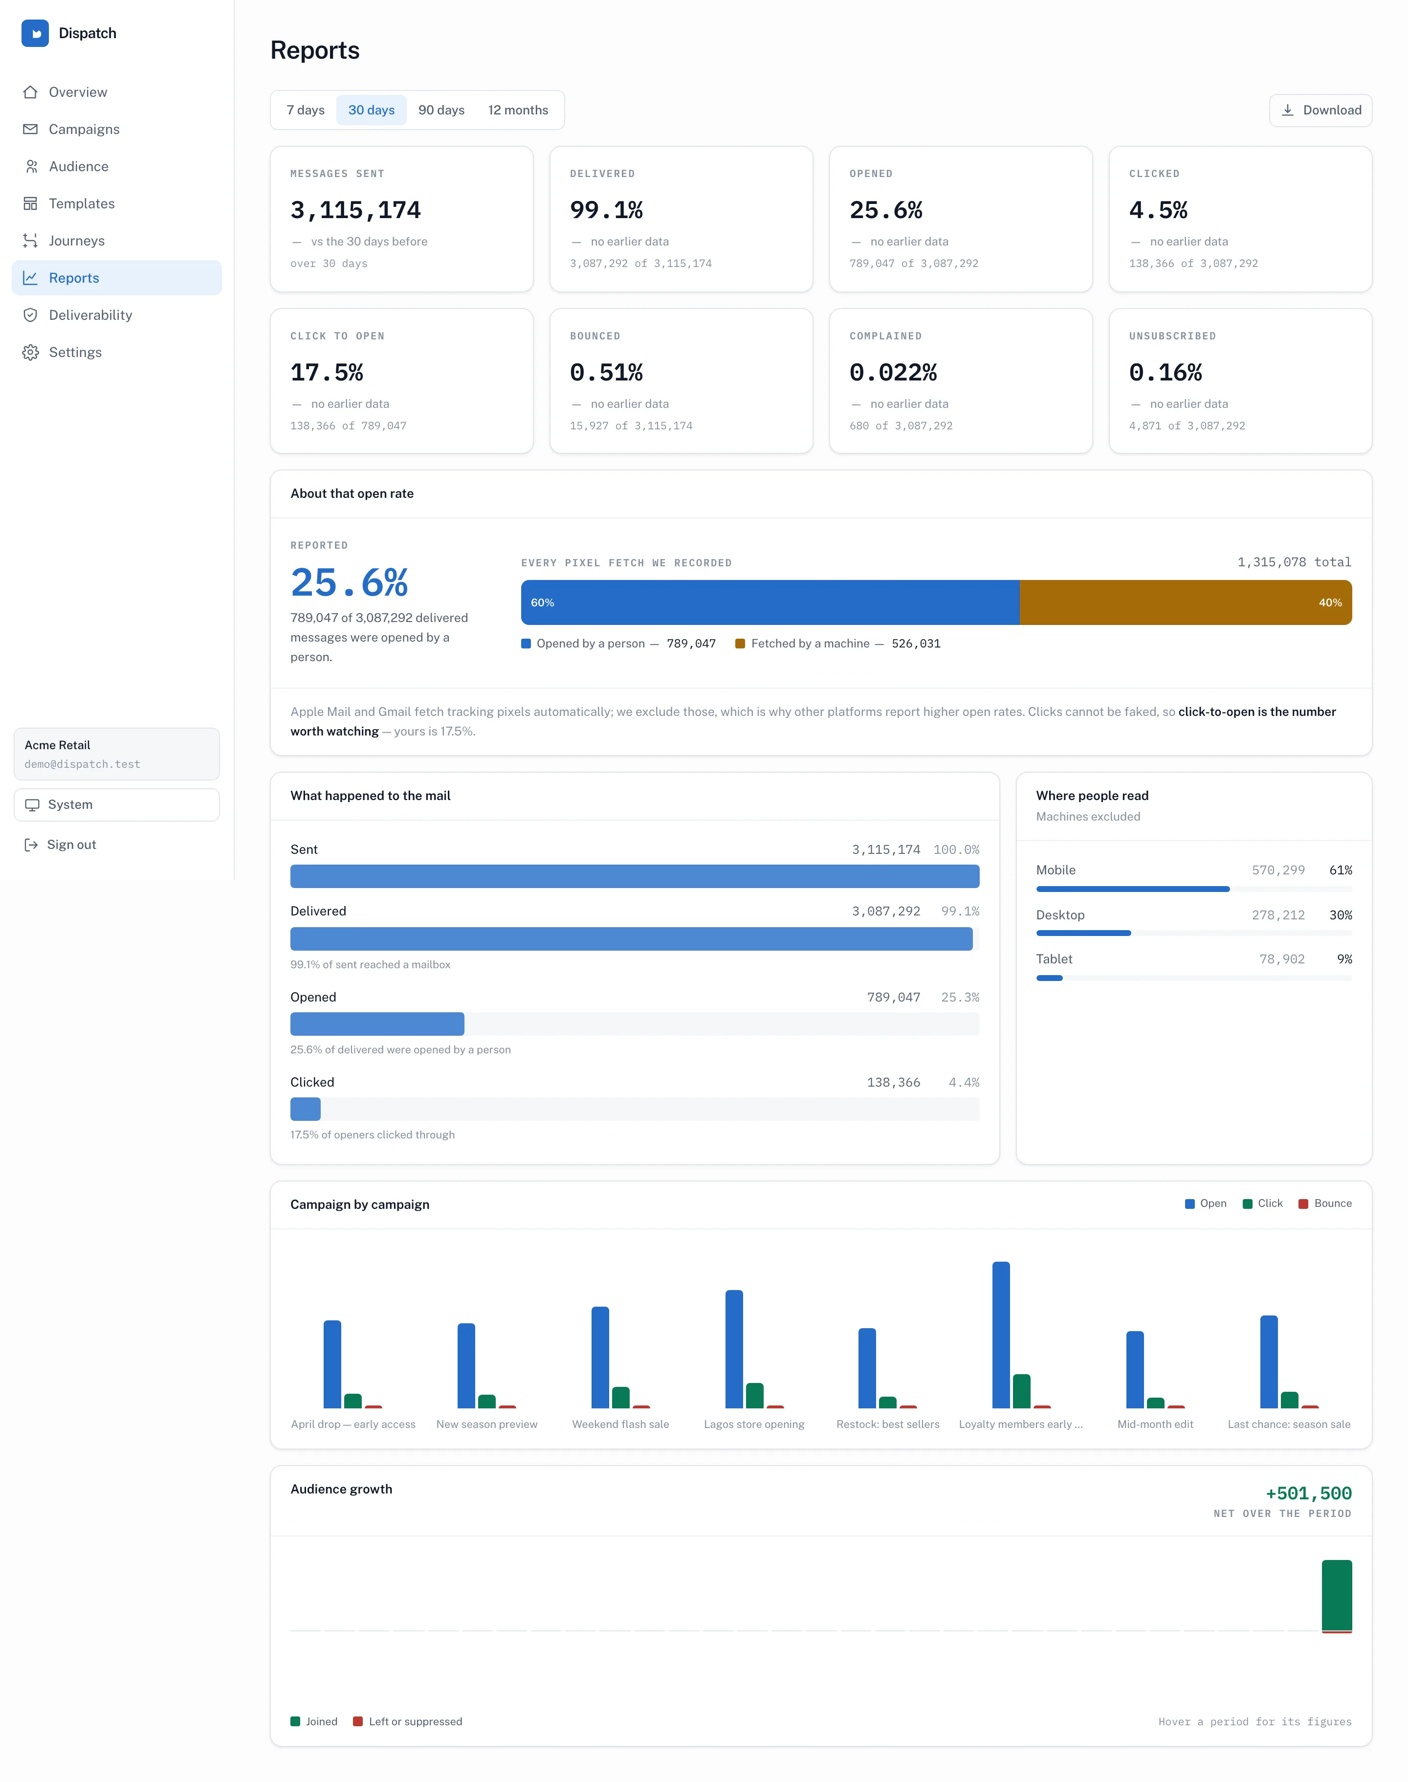The width and height of the screenshot is (1408, 1782).
Task: Select the 7 days range
Action: click(305, 110)
